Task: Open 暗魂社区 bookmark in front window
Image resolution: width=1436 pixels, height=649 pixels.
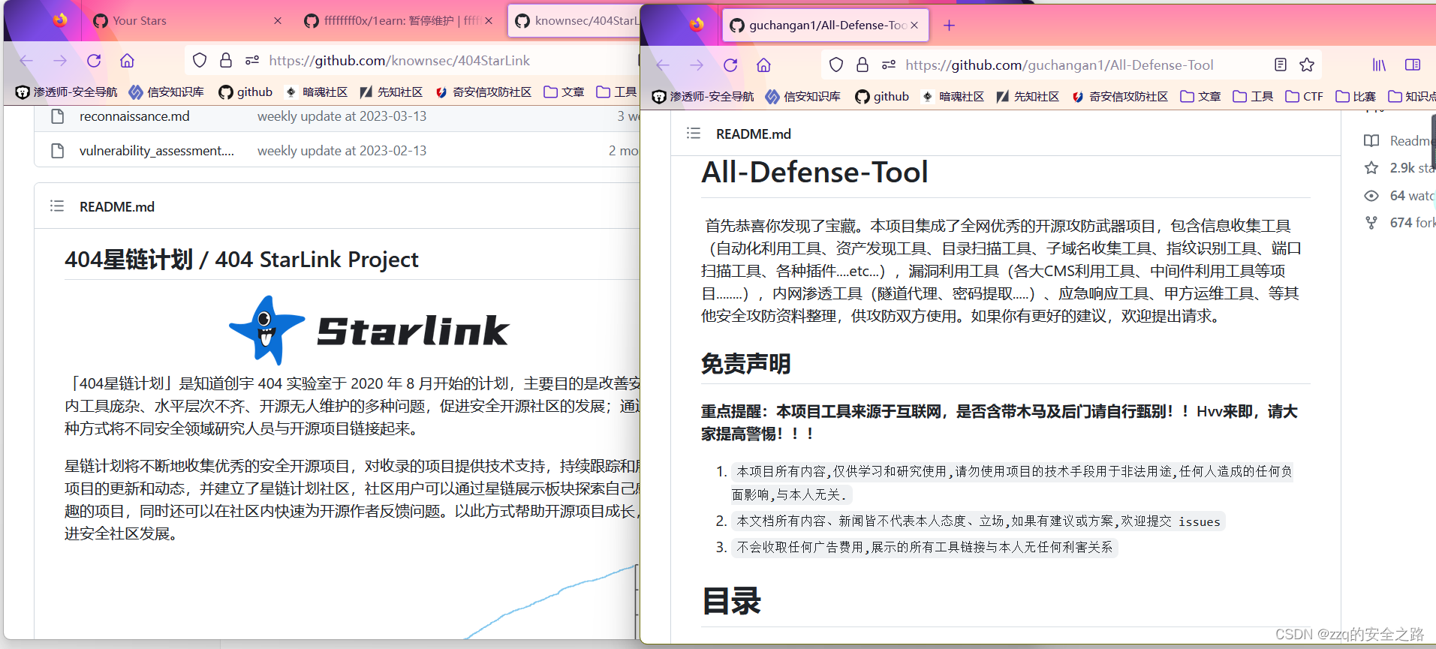Action: click(x=953, y=97)
